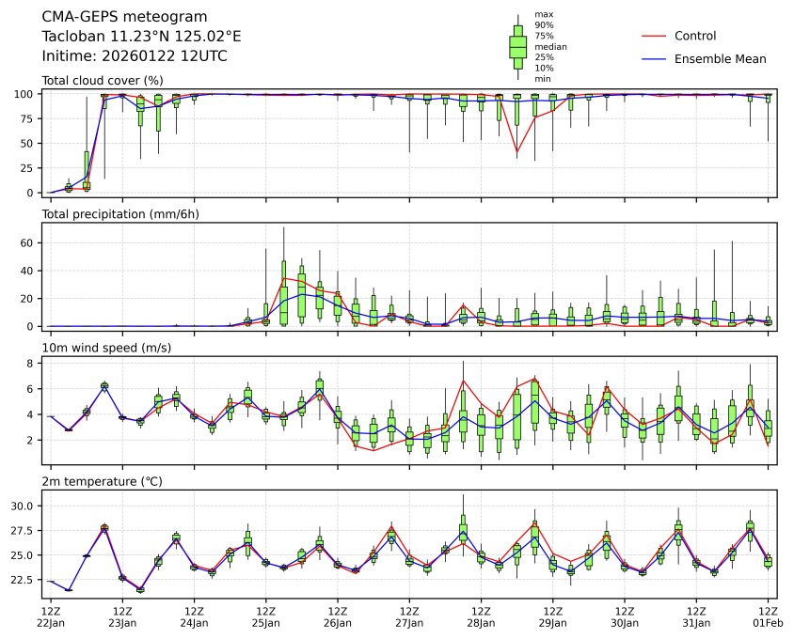The height and width of the screenshot is (639, 794).
Task: Click the Initime 20260122 12UTC text
Action: click(135, 55)
